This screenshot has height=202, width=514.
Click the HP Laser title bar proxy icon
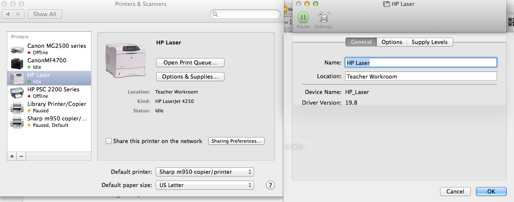coord(387,4)
